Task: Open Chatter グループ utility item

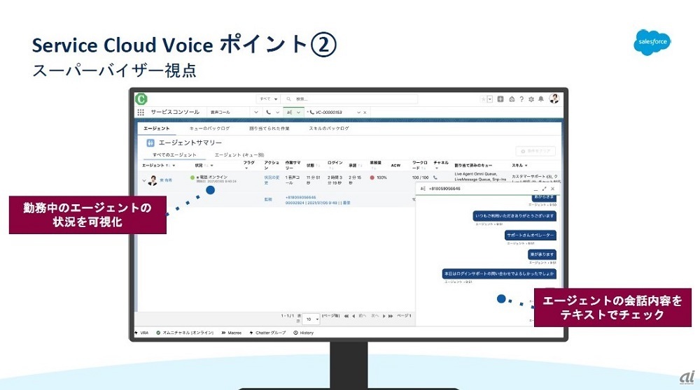Action: 267,333
